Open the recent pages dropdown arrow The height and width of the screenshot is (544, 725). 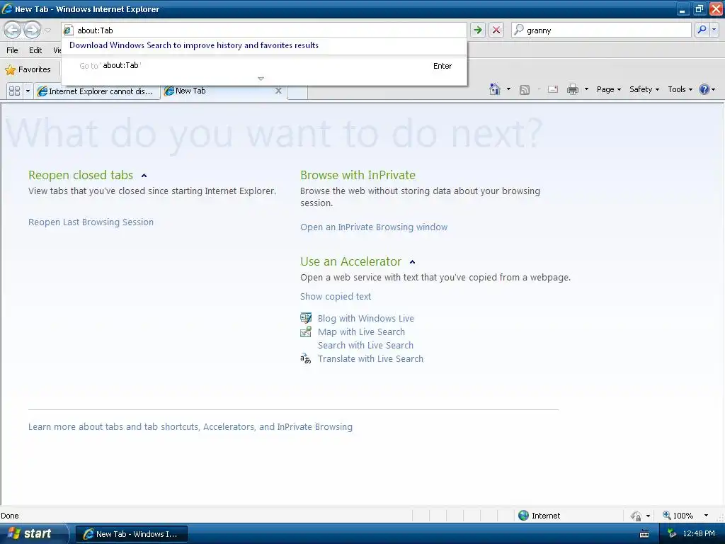[x=47, y=30]
